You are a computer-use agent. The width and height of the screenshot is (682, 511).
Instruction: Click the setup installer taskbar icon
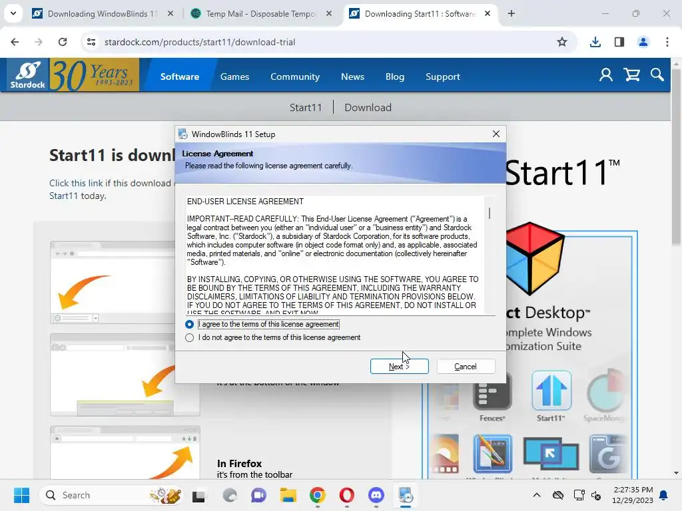pos(406,495)
